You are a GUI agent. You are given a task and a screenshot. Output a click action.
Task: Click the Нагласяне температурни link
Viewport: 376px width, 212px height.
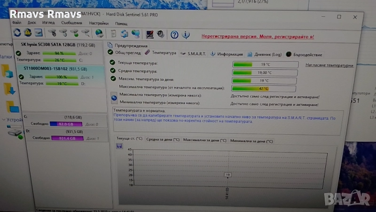(x=329, y=65)
